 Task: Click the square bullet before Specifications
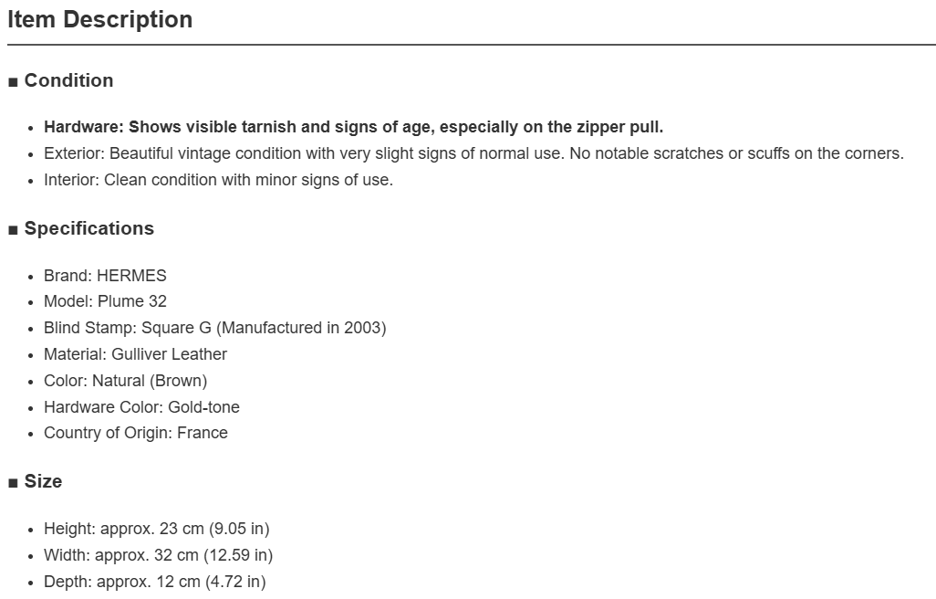[x=13, y=230]
